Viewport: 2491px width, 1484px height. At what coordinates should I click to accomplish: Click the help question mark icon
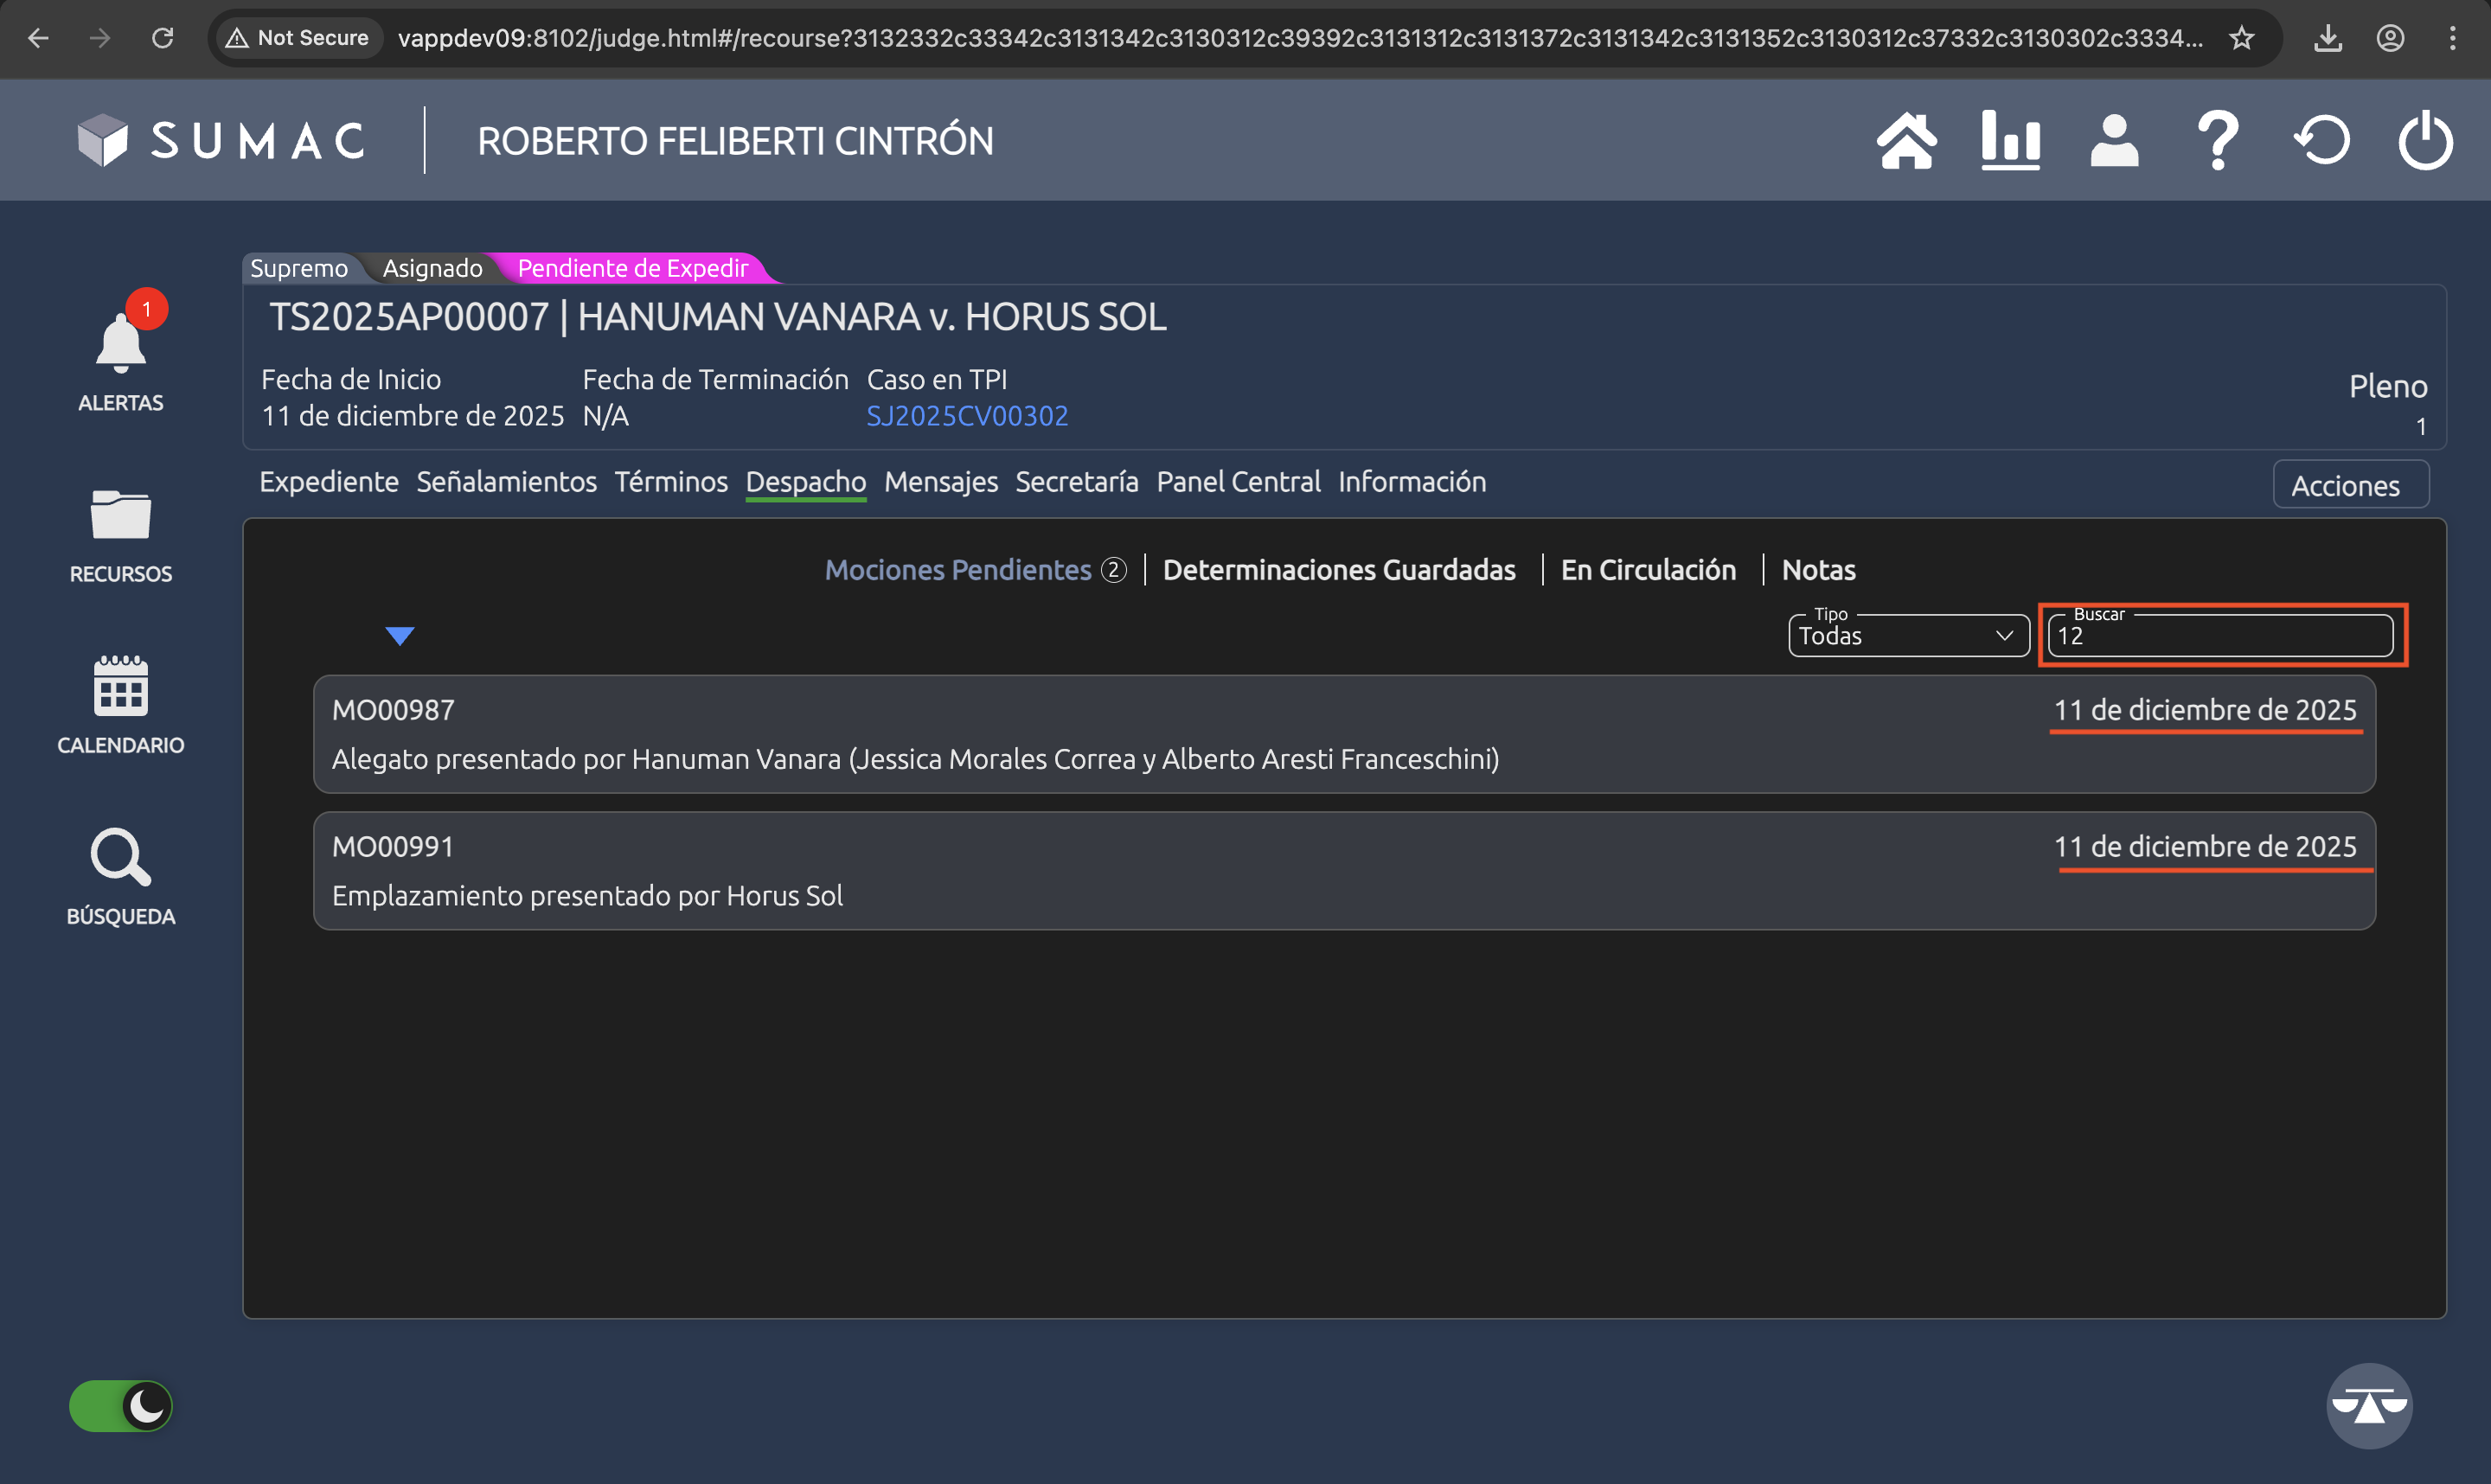(2217, 141)
